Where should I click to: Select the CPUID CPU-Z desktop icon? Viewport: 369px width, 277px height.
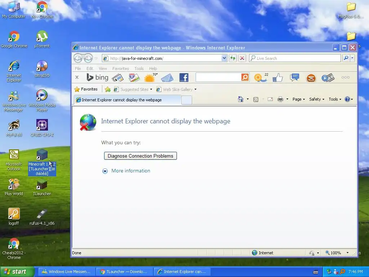[x=42, y=128]
